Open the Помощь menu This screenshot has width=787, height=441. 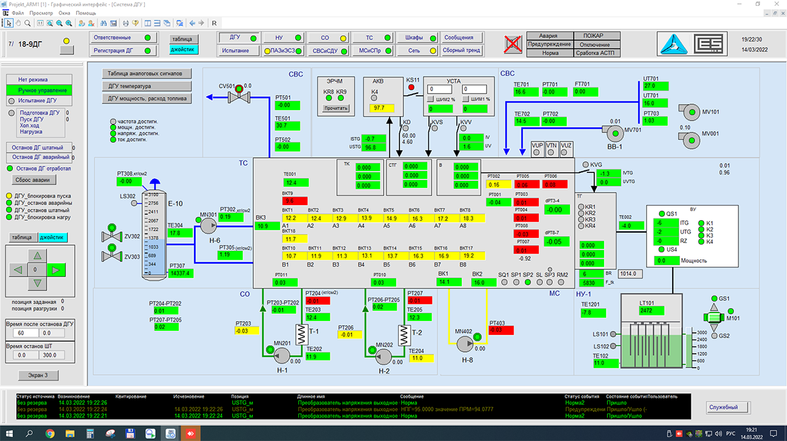click(x=86, y=13)
